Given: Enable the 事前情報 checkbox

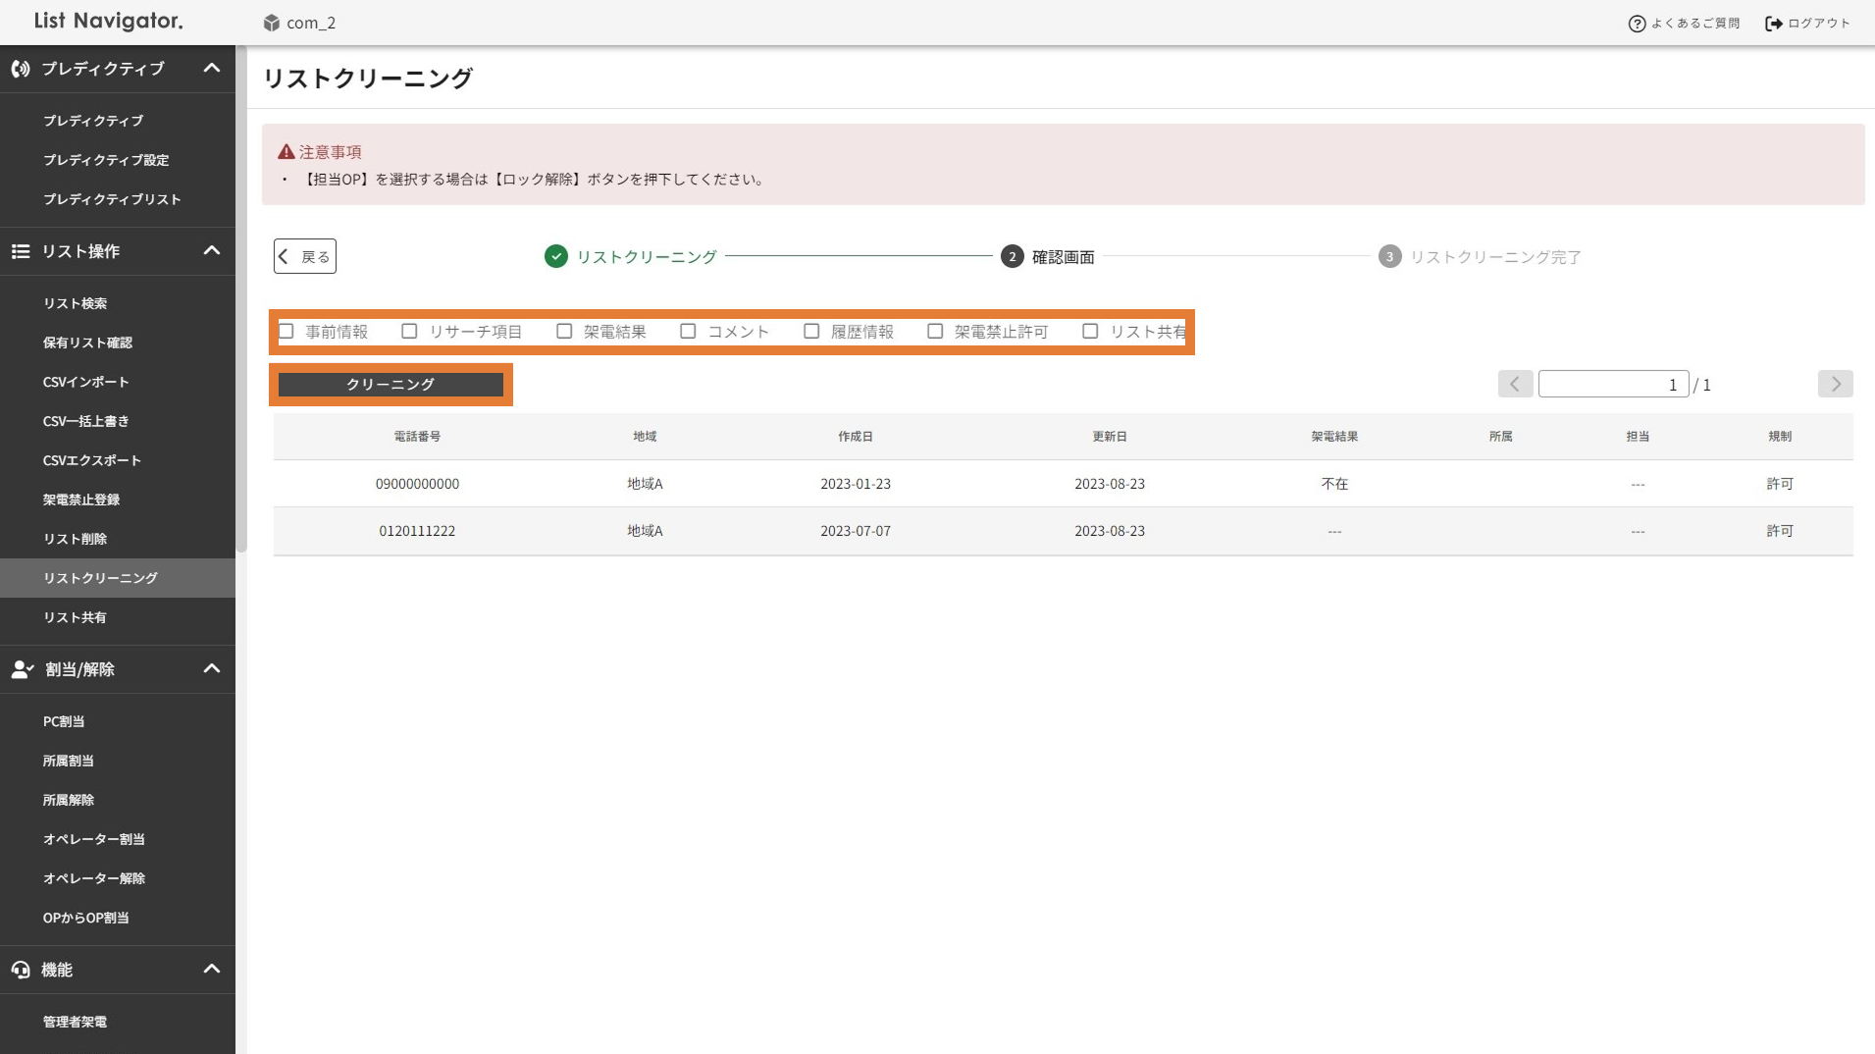Looking at the screenshot, I should pyautogui.click(x=286, y=332).
